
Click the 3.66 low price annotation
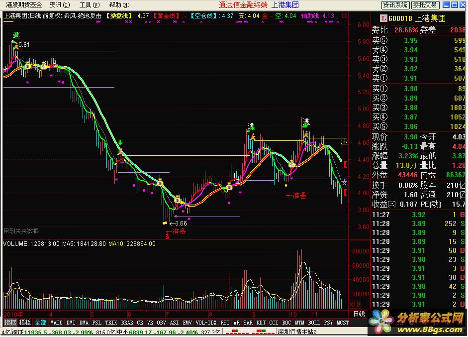pos(179,224)
